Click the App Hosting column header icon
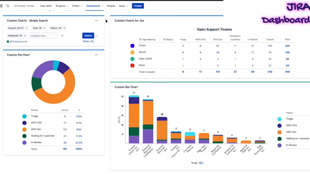The width and height of the screenshot is (310, 174). [140, 40]
